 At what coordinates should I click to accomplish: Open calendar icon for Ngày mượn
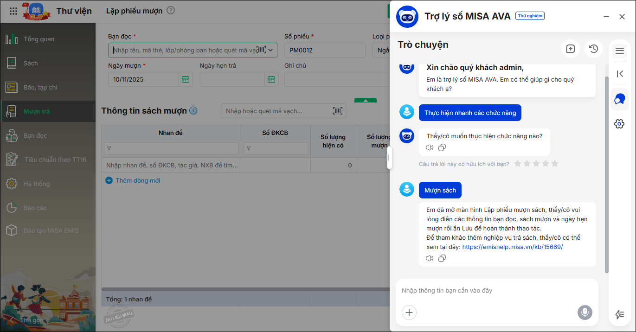[186, 79]
